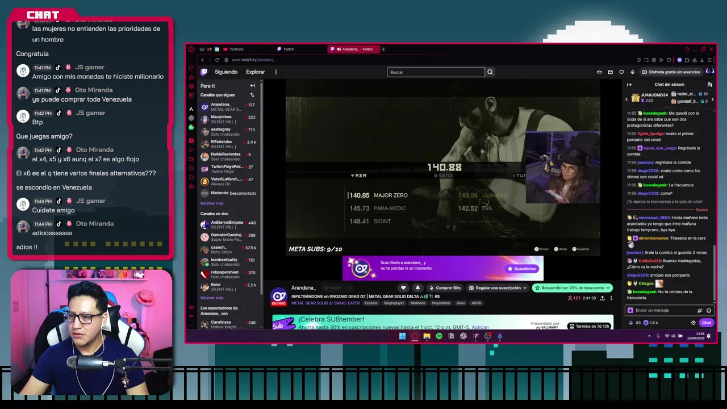
Task: Select the Arandana_ - Twitch tab
Action: tap(353, 49)
